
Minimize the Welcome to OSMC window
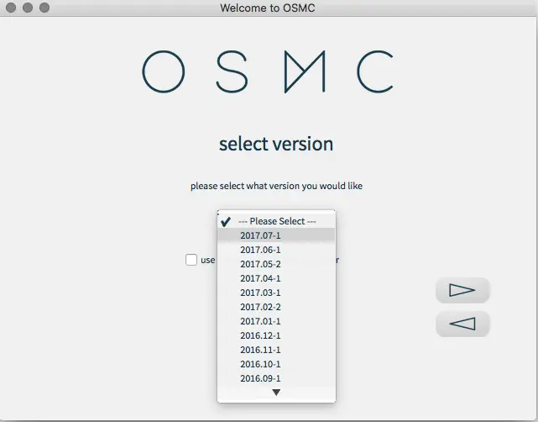pyautogui.click(x=28, y=8)
